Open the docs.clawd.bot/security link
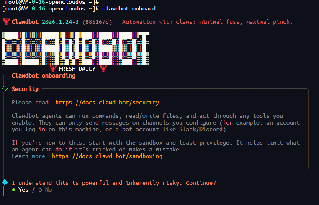The image size is (319, 205). click(107, 102)
